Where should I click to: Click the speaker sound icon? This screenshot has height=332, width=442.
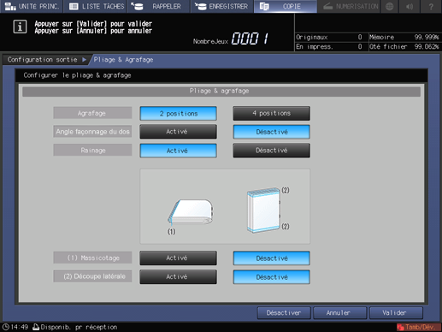pyautogui.click(x=410, y=6)
